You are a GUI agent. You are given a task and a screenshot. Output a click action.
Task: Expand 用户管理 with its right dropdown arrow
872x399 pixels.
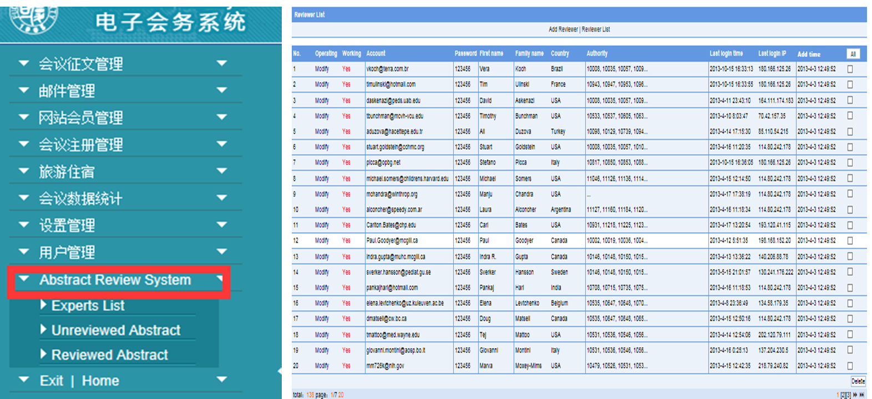(222, 252)
